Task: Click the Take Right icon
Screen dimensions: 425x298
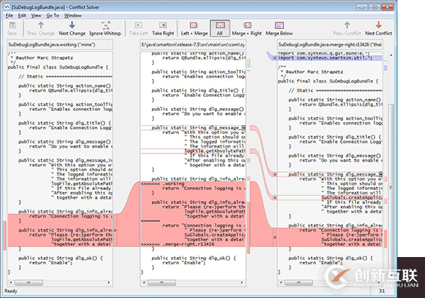Action: (x=163, y=25)
